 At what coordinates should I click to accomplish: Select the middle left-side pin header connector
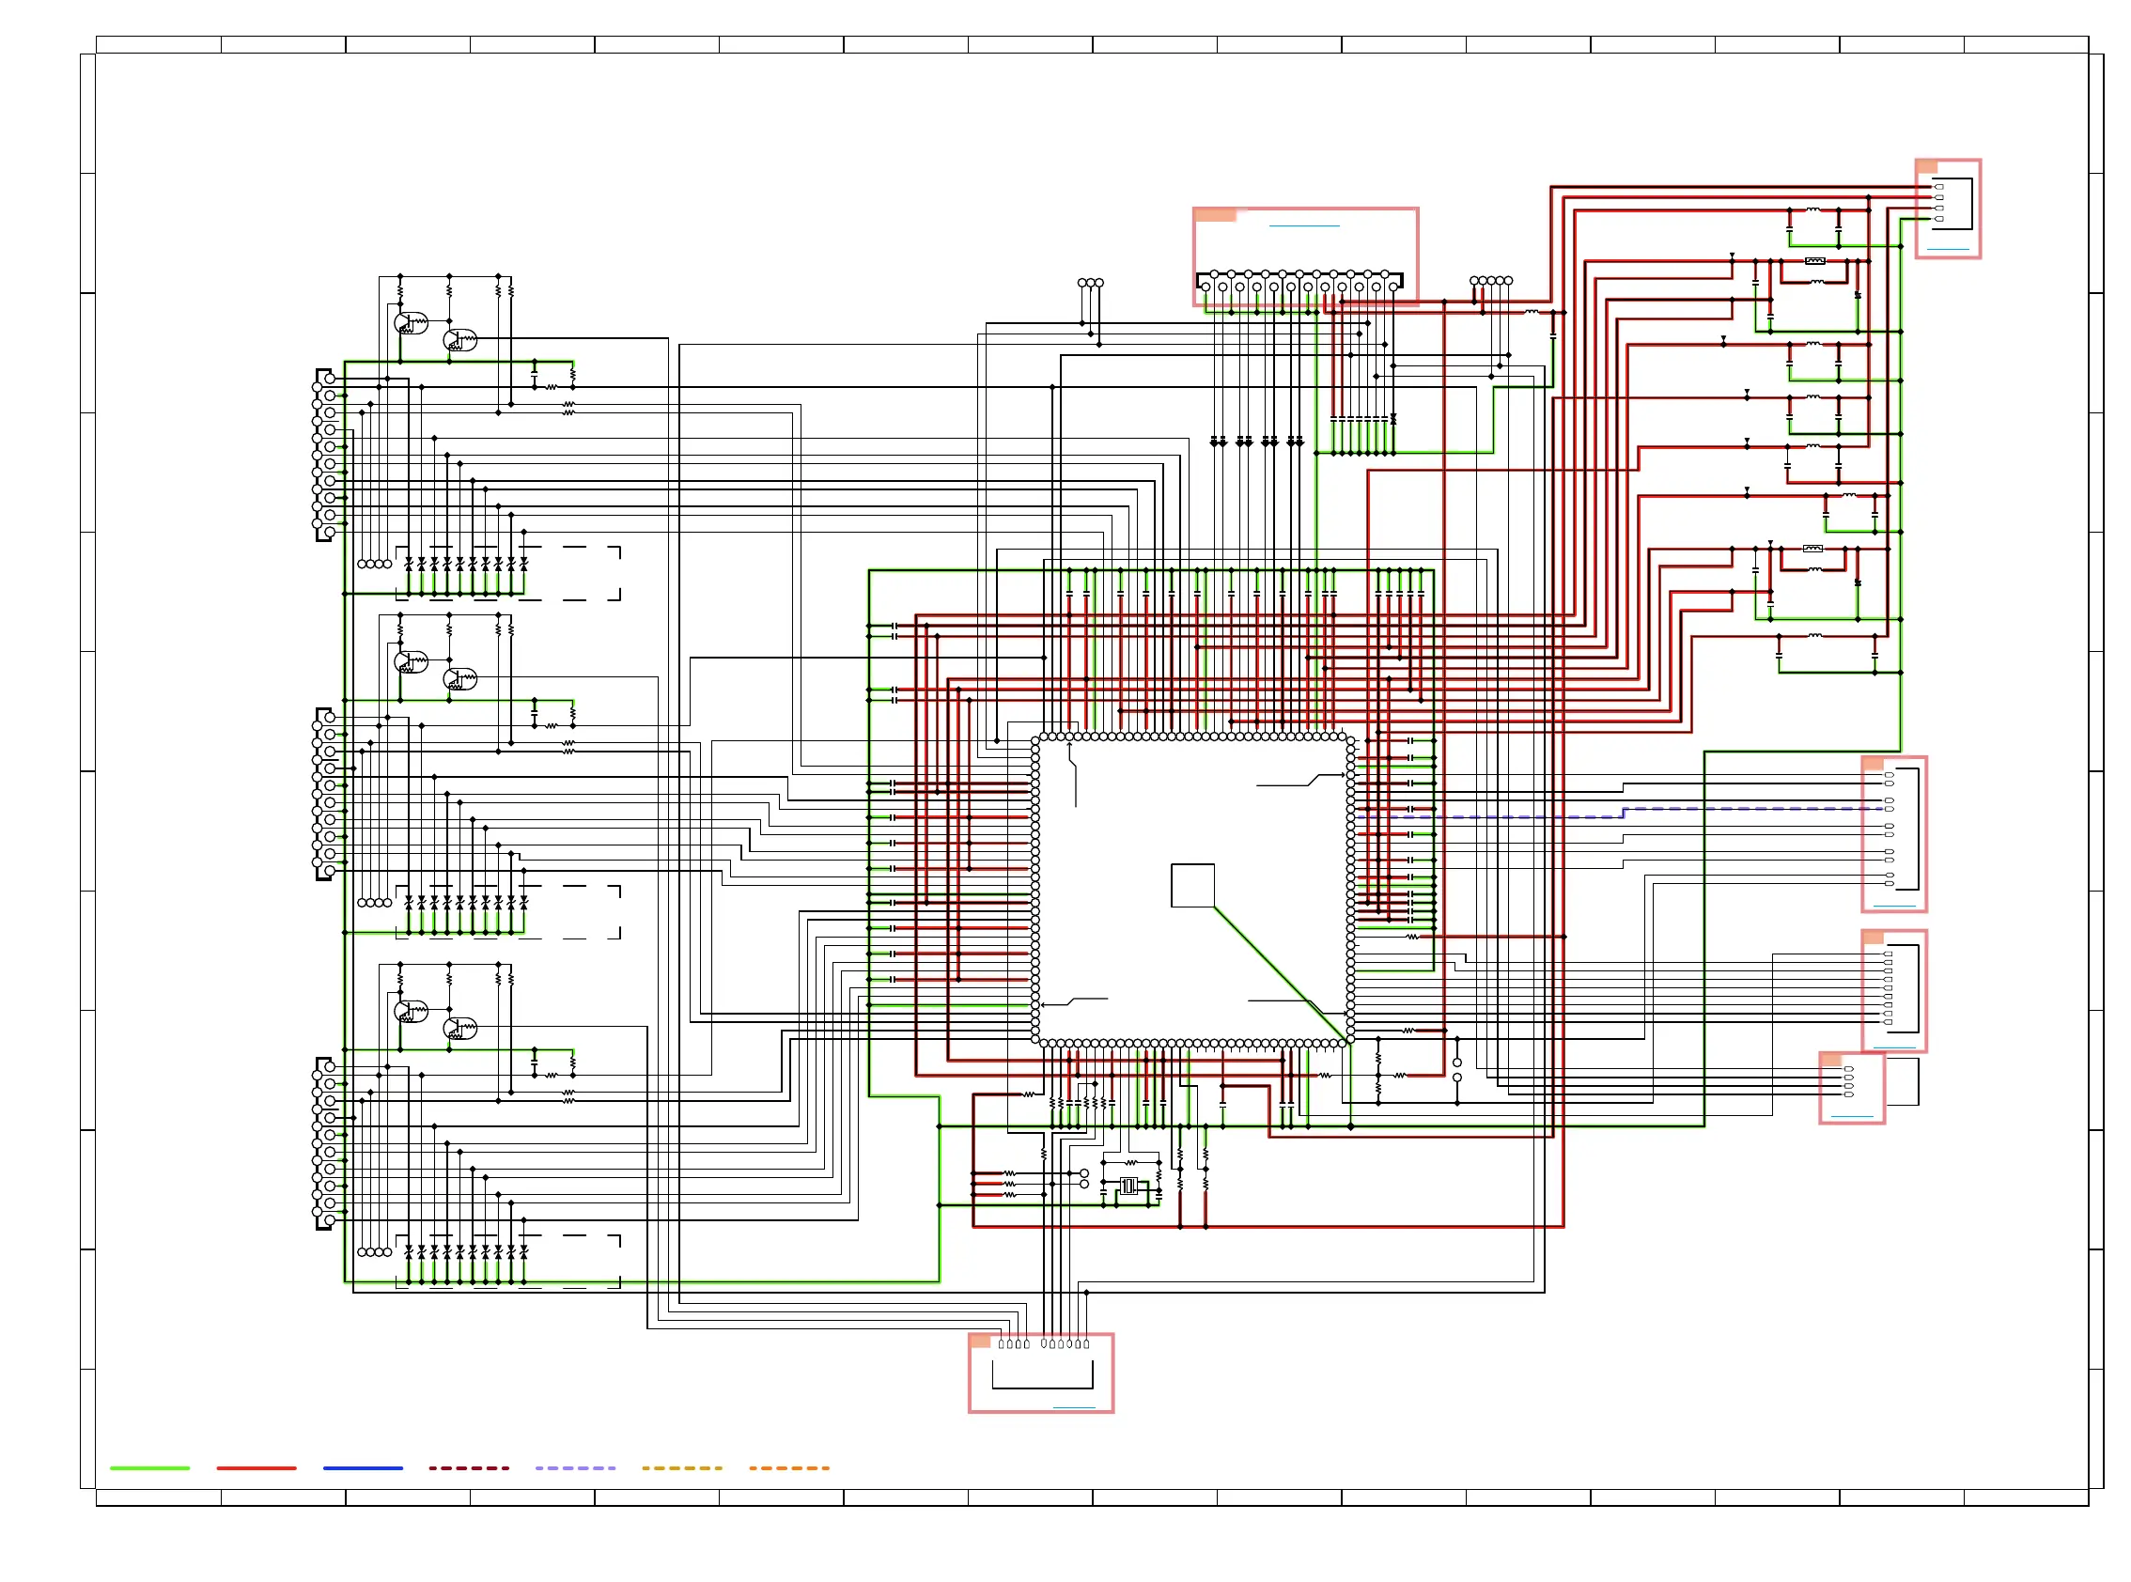coord(325,794)
